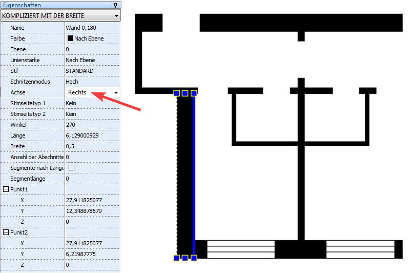Open the KOMPLIZIERT MIT DER BREITE dropdown
Screen dimensions: 413x273
click(x=117, y=16)
